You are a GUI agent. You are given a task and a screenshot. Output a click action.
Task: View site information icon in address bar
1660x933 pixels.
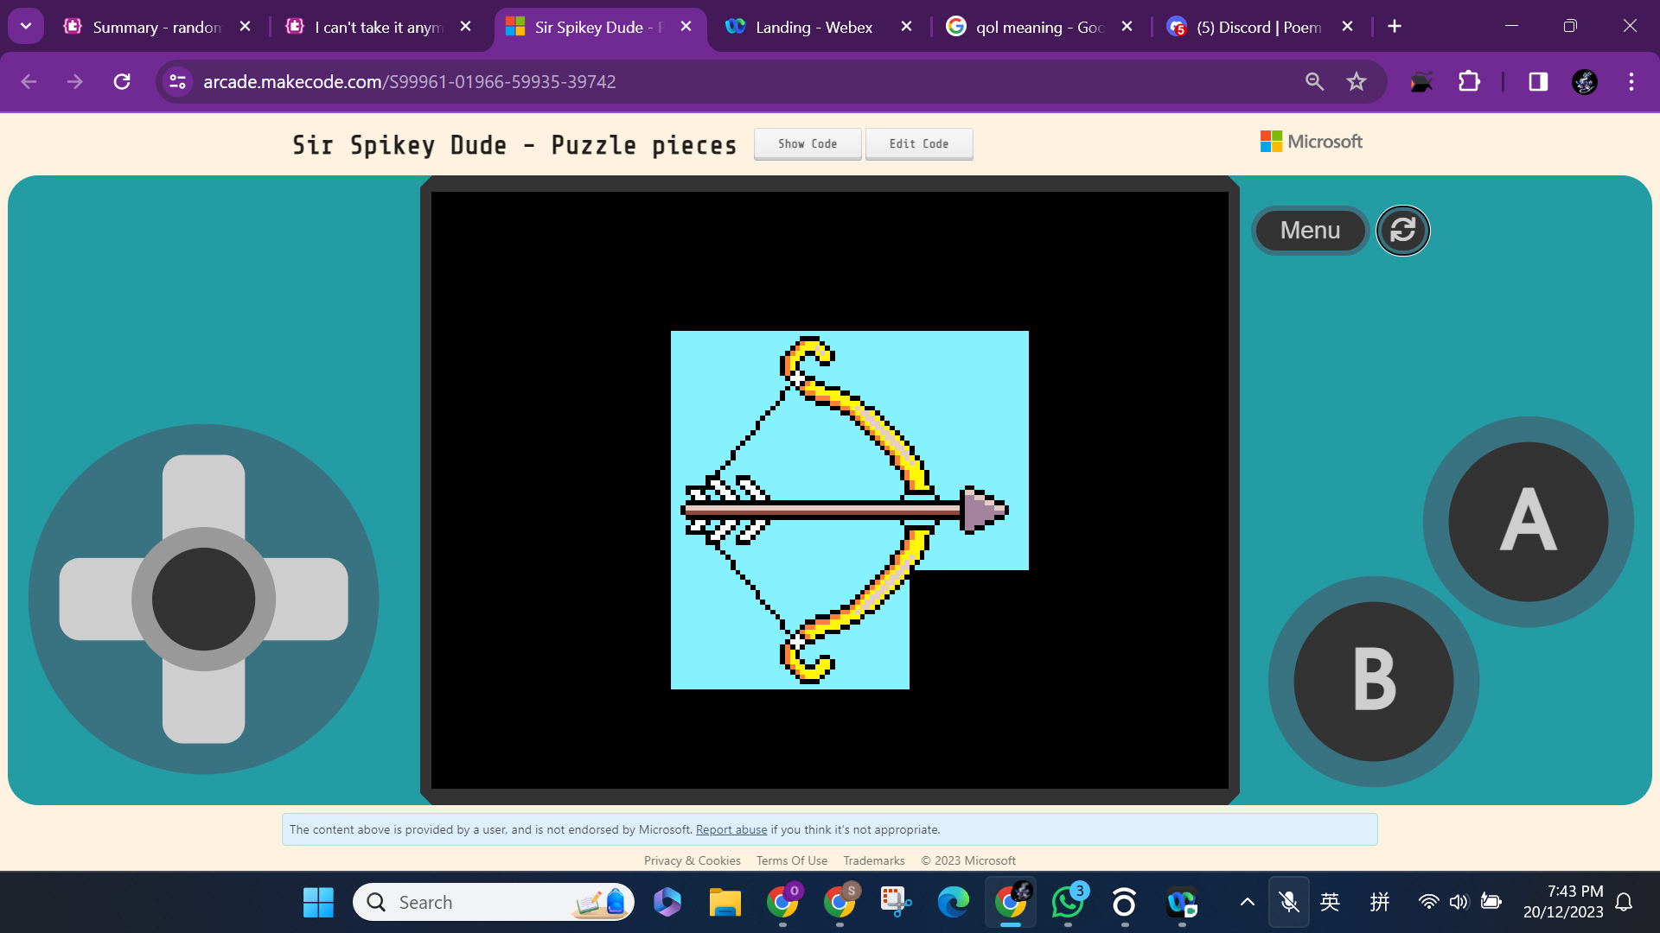tap(178, 81)
